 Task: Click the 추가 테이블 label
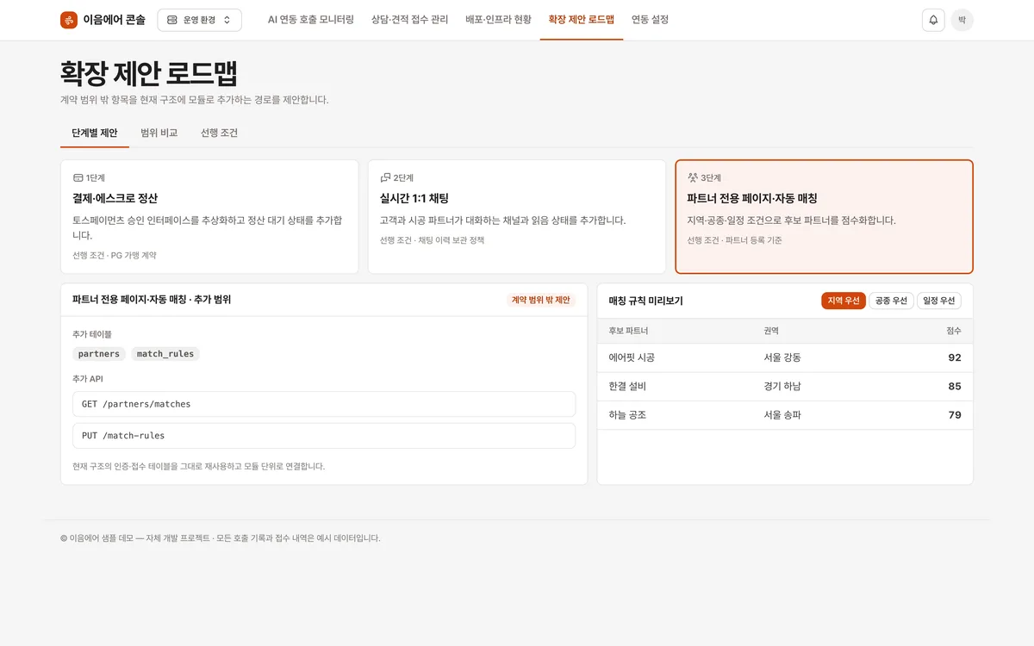[92, 334]
